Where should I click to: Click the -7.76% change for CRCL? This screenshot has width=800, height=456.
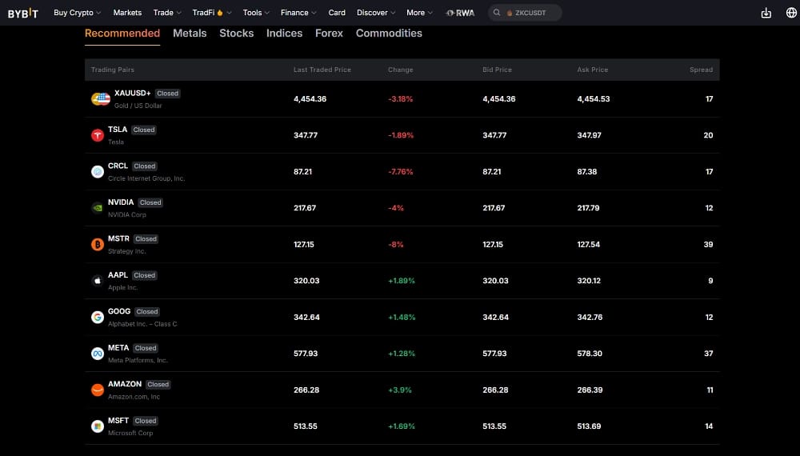click(x=401, y=172)
